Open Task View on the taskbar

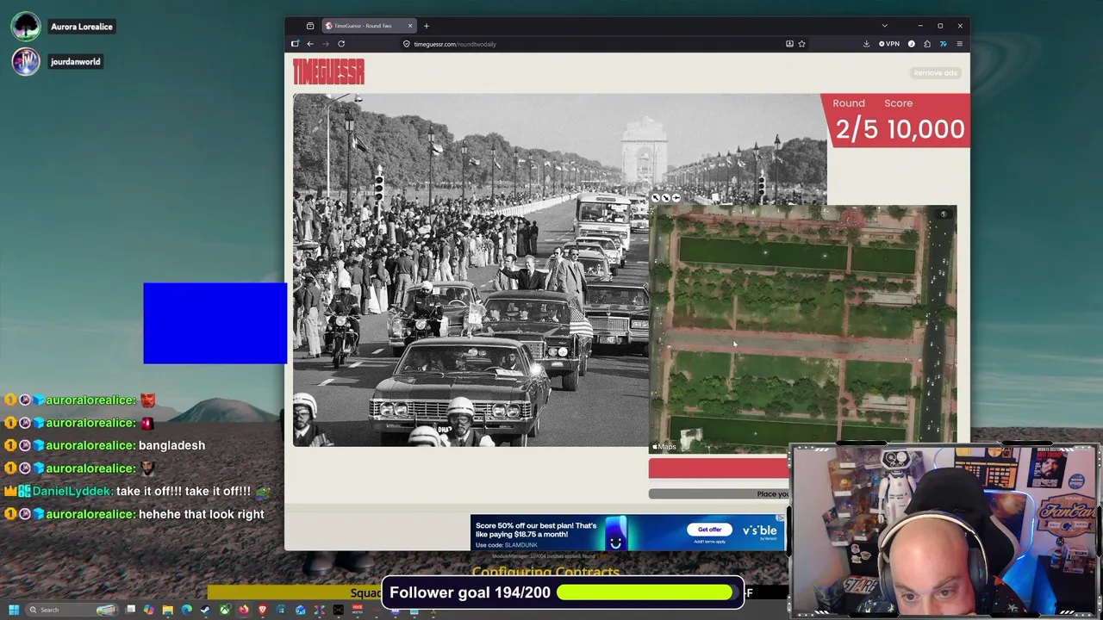[130, 610]
